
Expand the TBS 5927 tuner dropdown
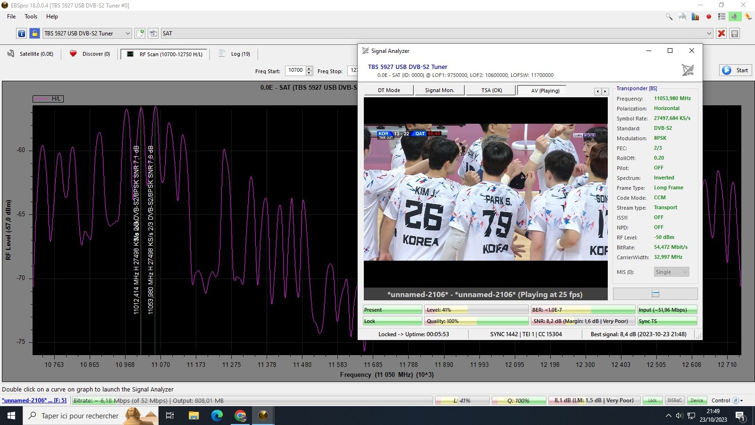(127, 34)
